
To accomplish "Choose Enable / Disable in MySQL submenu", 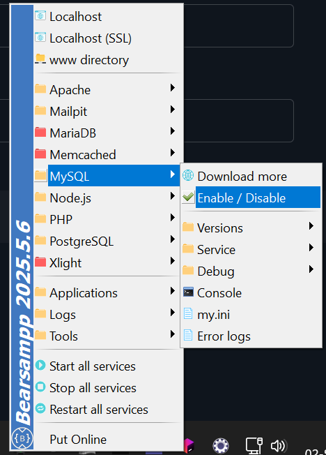I will pos(251,197).
